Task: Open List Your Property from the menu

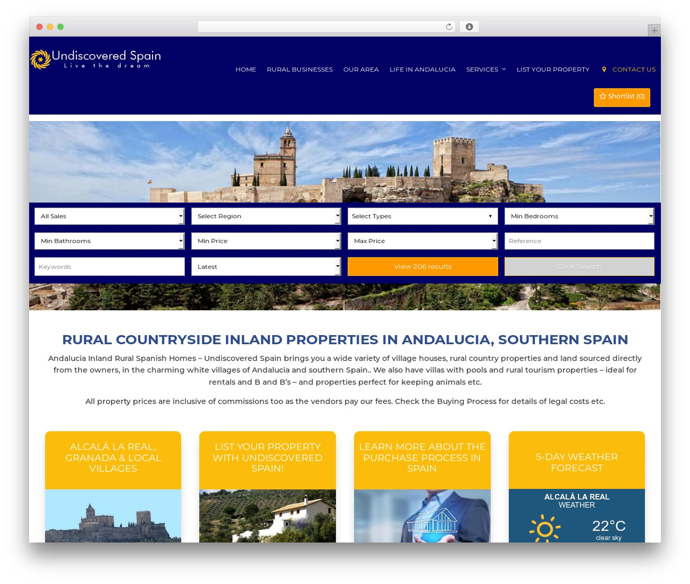Action: [553, 69]
